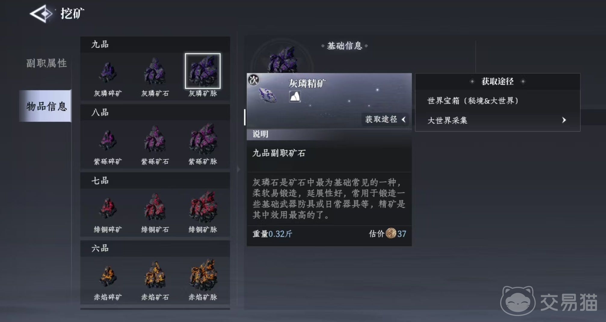Click the 估价 coin icon
This screenshot has width=606, height=322.
pyautogui.click(x=391, y=233)
